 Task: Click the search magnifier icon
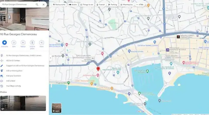(37, 4)
